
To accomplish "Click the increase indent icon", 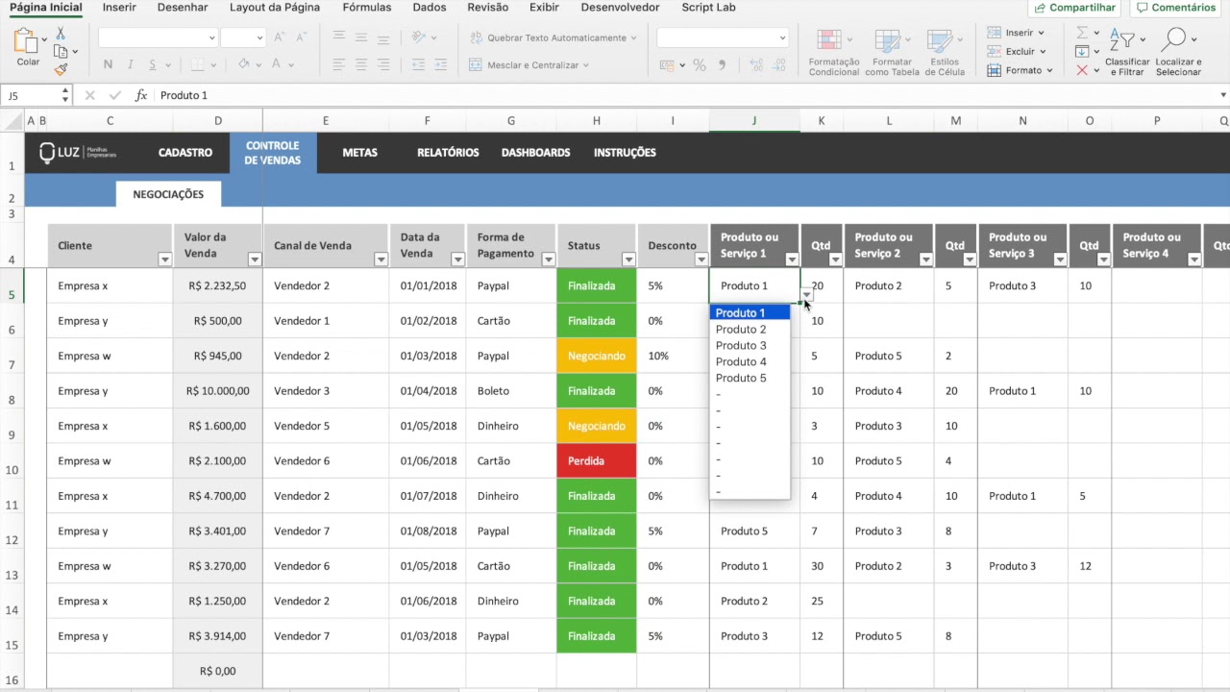I will pos(441,65).
